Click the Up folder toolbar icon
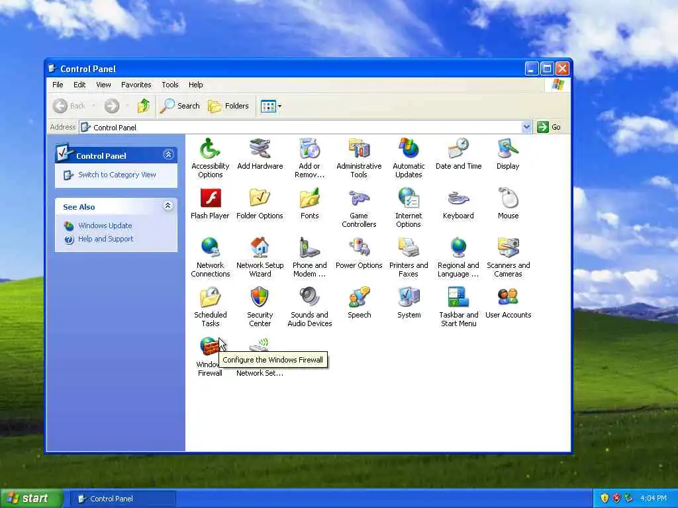This screenshot has height=508, width=678. 144,106
